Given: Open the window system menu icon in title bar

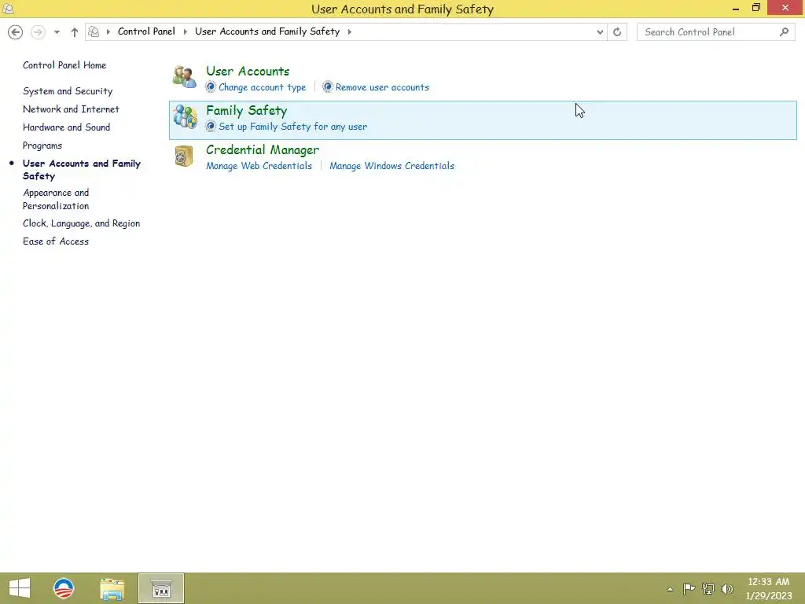Looking at the screenshot, I should (x=8, y=9).
